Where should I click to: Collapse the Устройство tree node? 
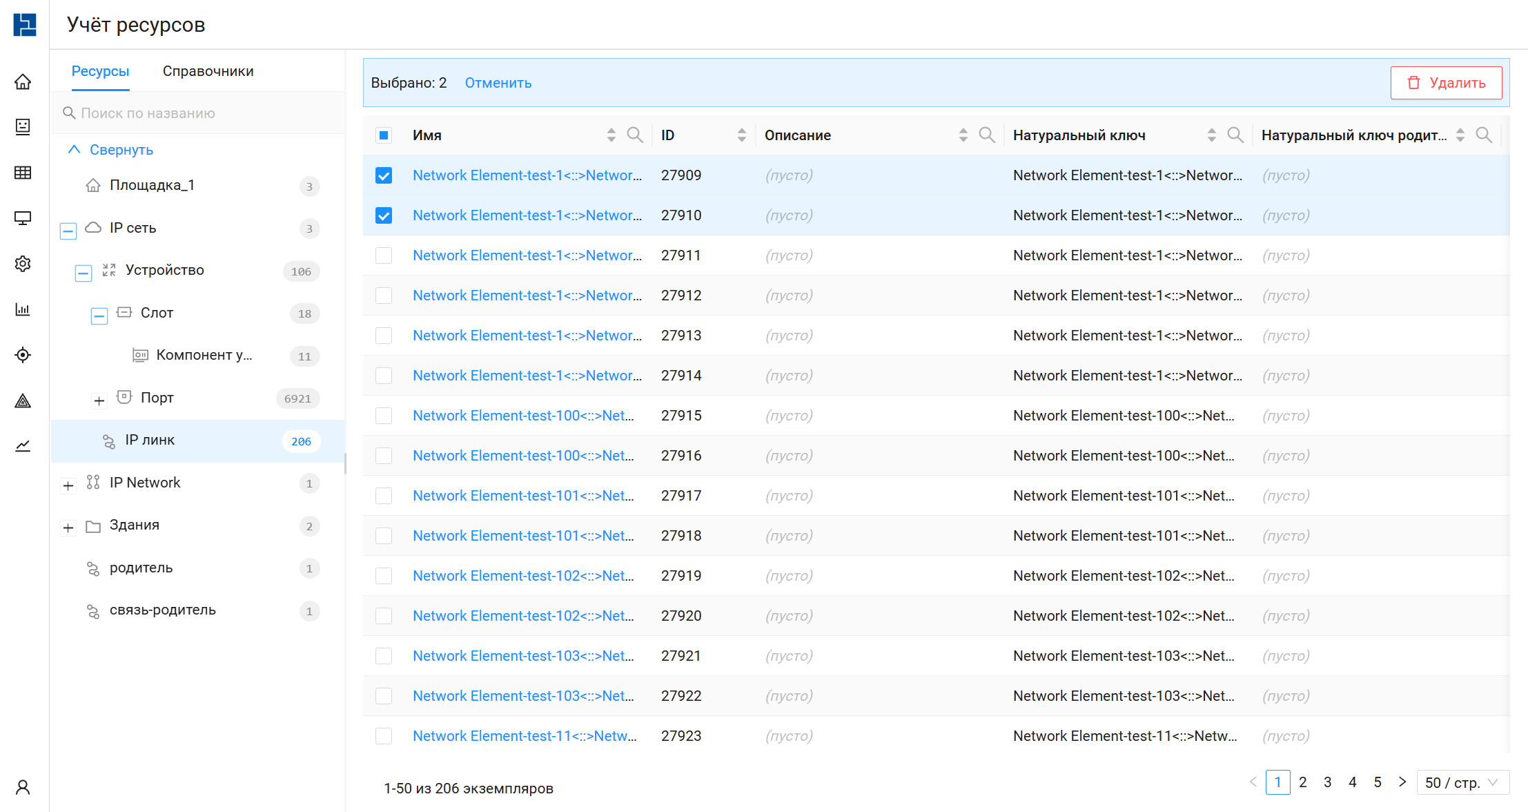[84, 273]
